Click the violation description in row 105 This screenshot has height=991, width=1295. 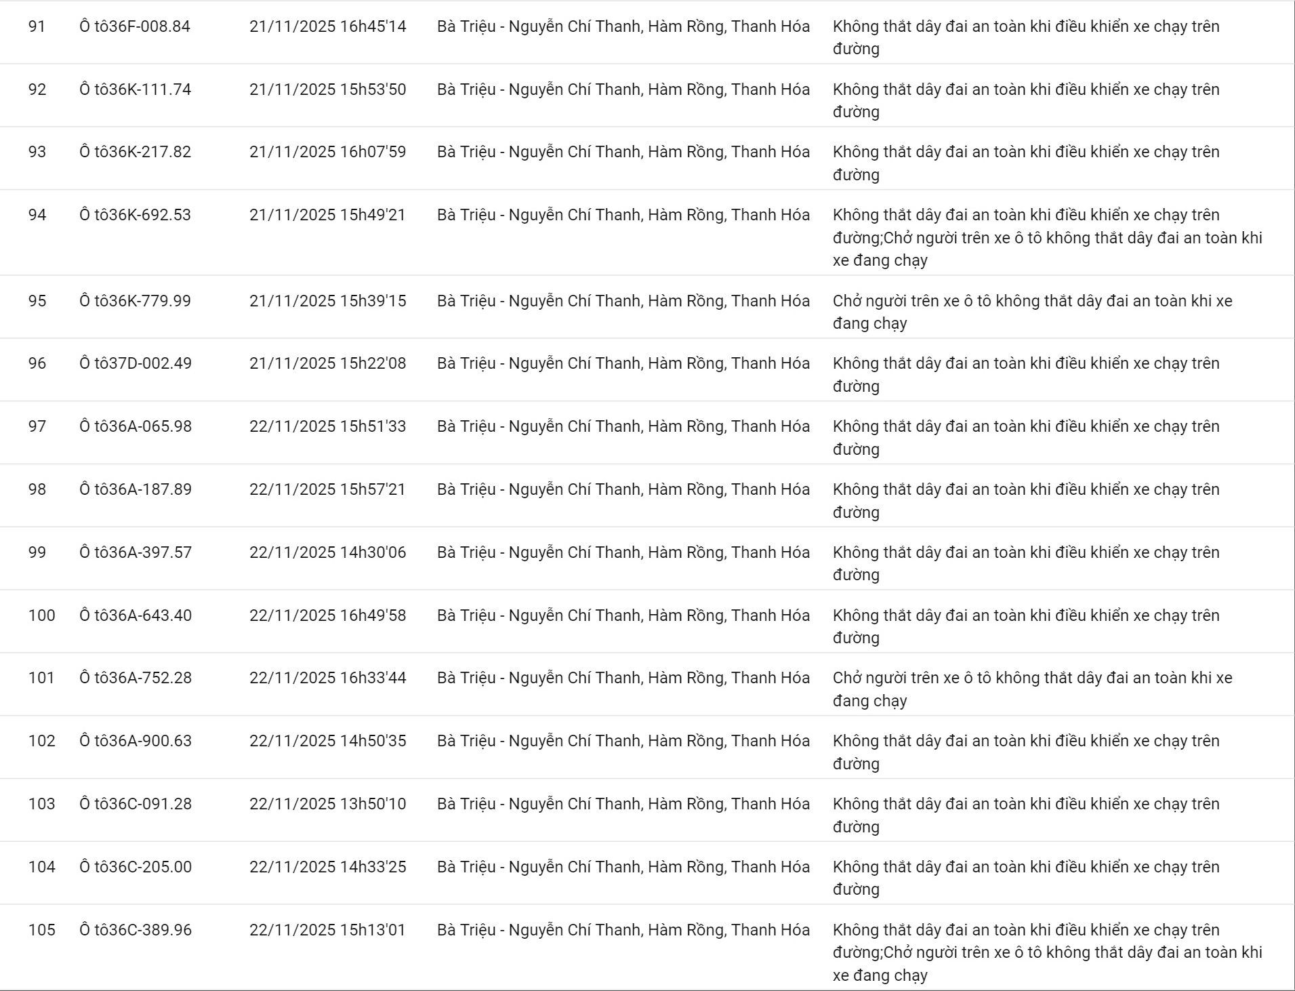[x=1047, y=952]
